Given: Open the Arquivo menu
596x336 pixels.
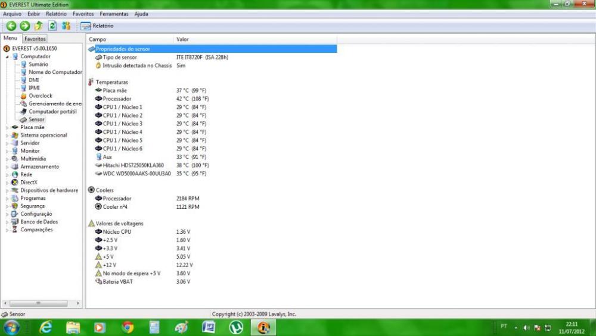Looking at the screenshot, I should click(x=12, y=14).
